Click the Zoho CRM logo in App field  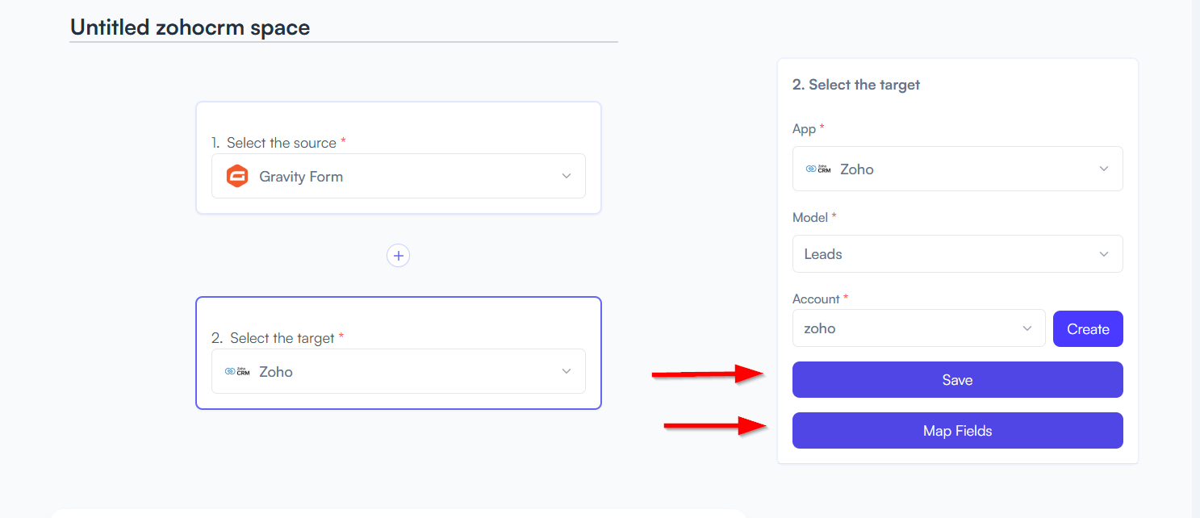[x=818, y=169]
